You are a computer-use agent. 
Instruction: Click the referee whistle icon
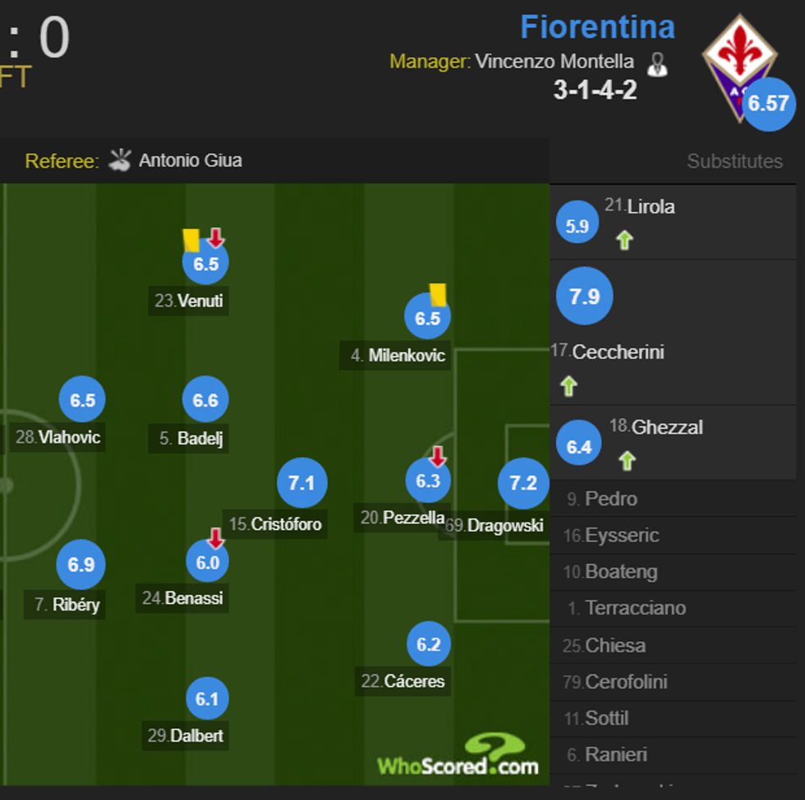pos(120,159)
